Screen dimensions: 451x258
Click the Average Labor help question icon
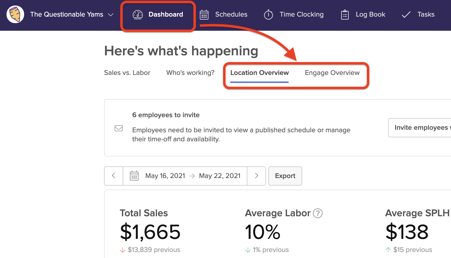click(318, 213)
